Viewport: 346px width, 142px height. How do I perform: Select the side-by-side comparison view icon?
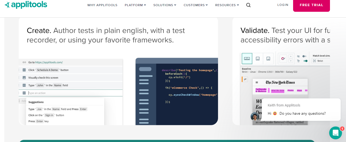247,58
